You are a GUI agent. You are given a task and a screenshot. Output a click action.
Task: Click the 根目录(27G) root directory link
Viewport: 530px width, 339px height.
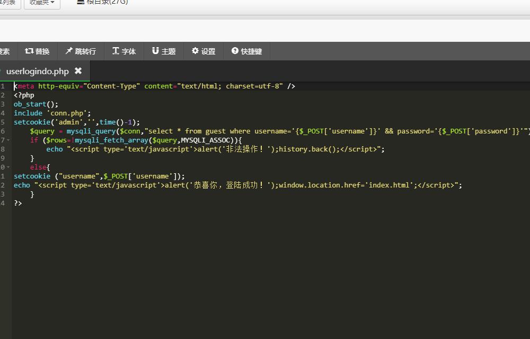click(107, 2)
